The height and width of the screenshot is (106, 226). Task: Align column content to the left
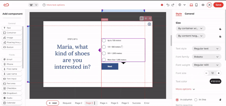tap(142, 19)
